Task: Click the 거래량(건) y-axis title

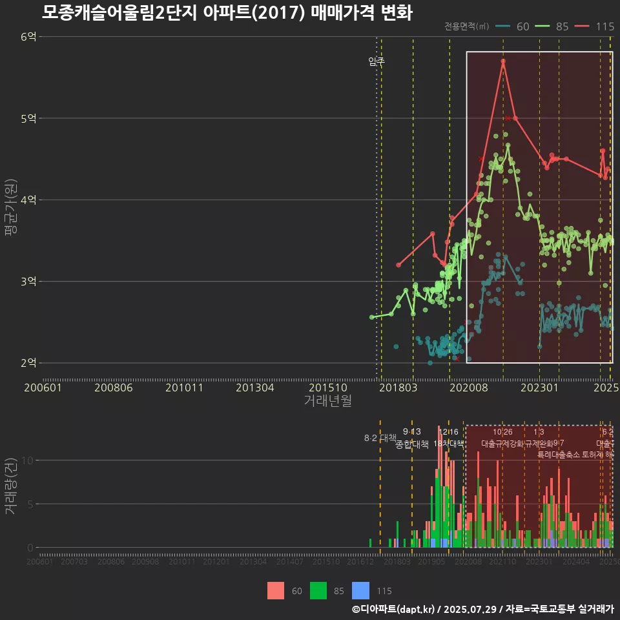Action: [x=10, y=486]
